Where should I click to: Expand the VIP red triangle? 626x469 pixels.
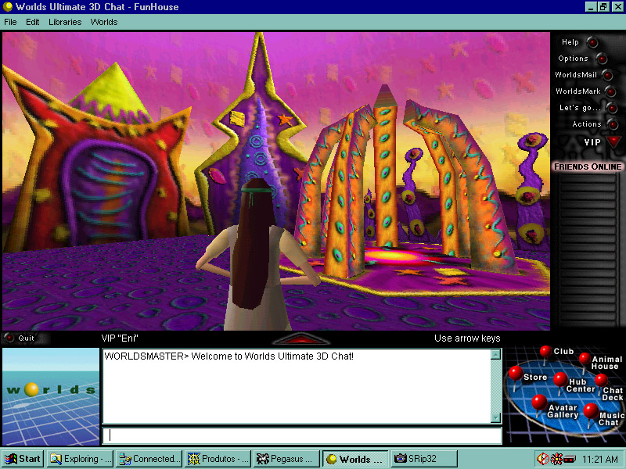coord(613,141)
